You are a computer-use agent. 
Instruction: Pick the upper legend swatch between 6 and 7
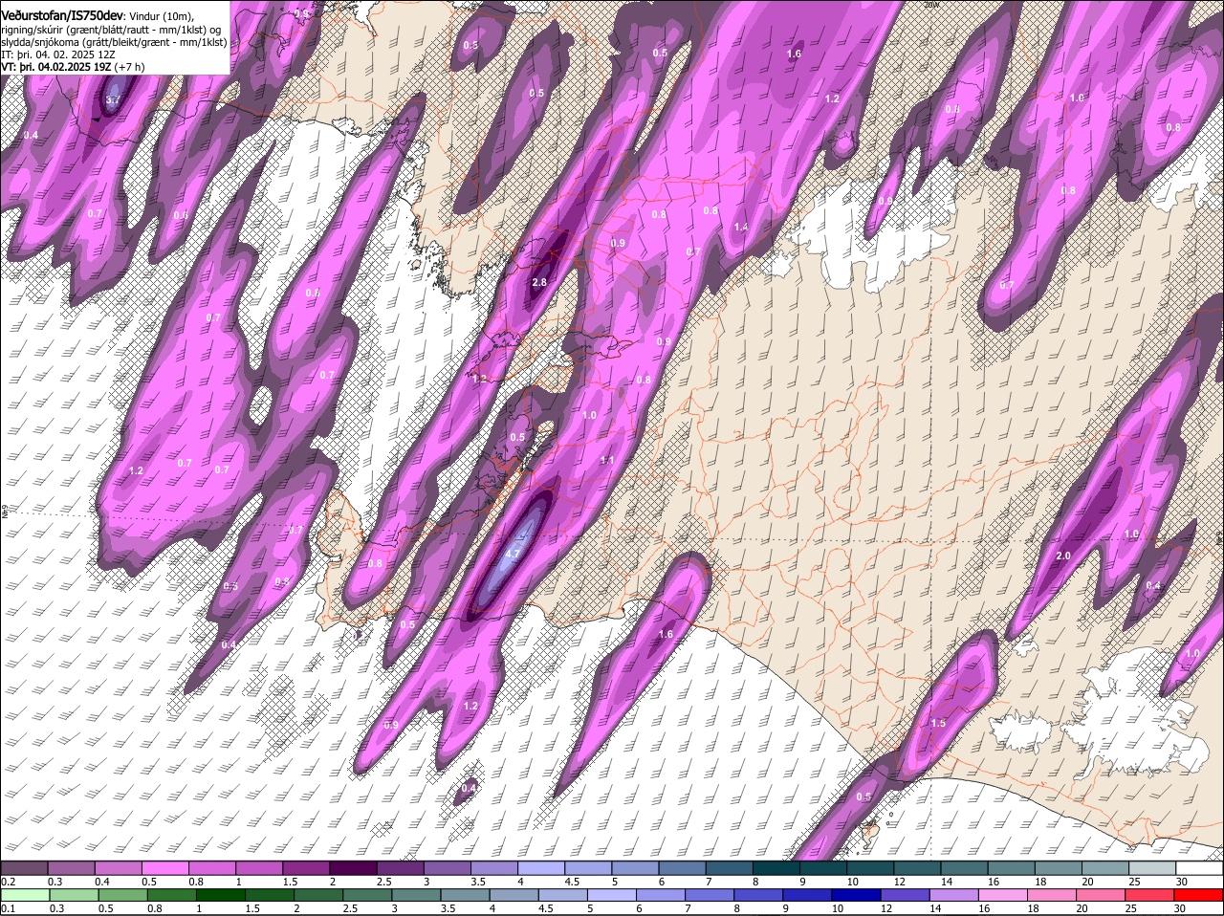(x=682, y=867)
